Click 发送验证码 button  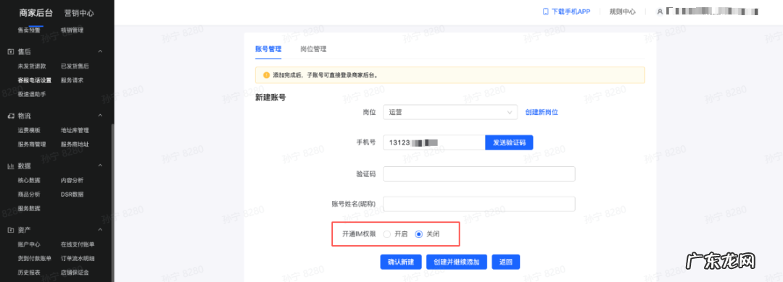[x=509, y=142]
